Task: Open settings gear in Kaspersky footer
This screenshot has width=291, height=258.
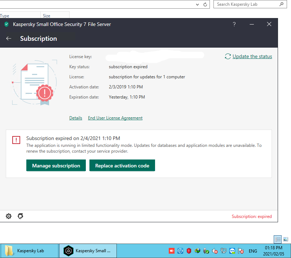Action: 9,216
